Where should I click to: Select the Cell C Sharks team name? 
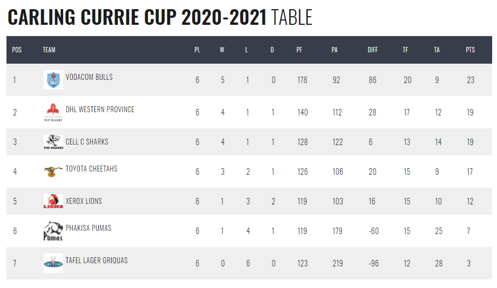tap(87, 142)
